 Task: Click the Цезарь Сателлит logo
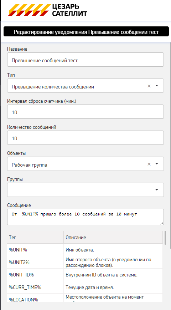coord(48,10)
